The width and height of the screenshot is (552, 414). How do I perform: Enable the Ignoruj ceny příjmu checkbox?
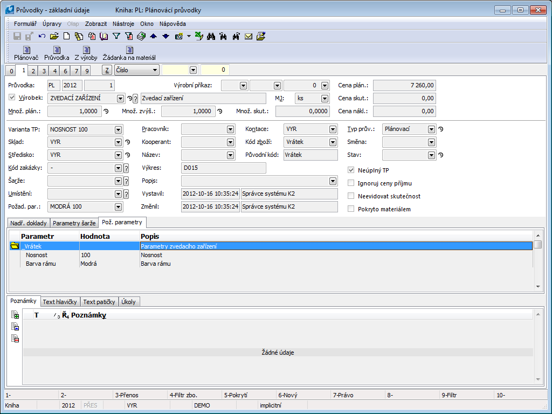(352, 183)
